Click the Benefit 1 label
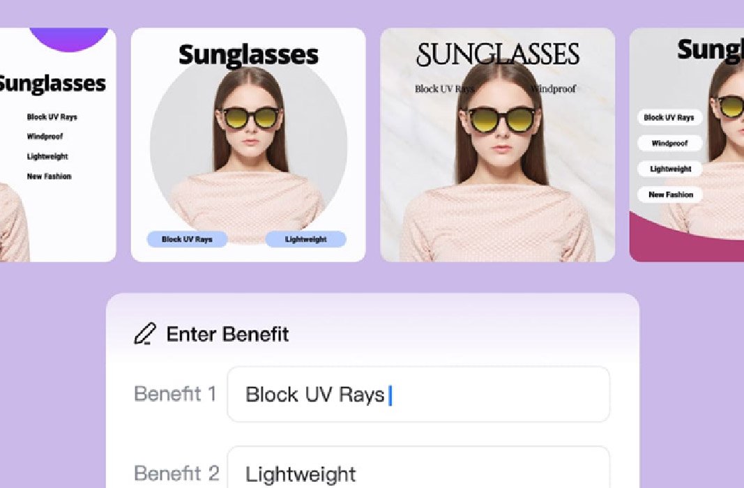The image size is (744, 488). click(175, 394)
